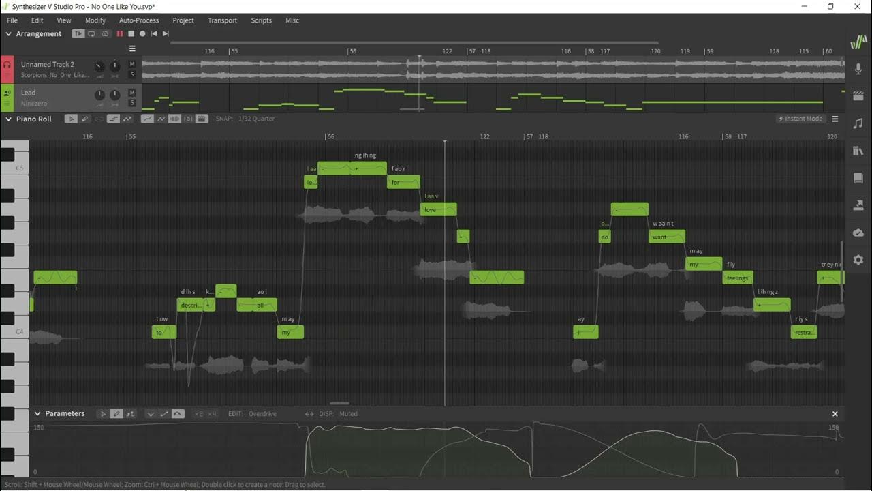
Task: Select the 'love' note in piano roll
Action: tap(439, 209)
